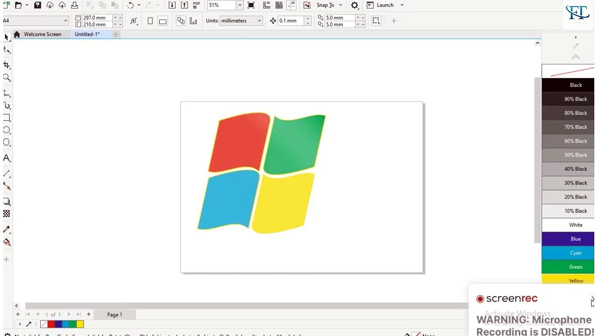The height and width of the screenshot is (336, 598).
Task: Select No Color swatch in document palette
Action: point(44,324)
